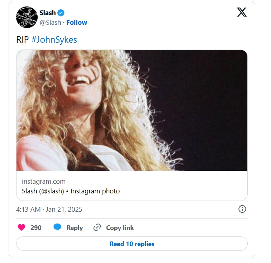Open the X logo link

point(242,12)
